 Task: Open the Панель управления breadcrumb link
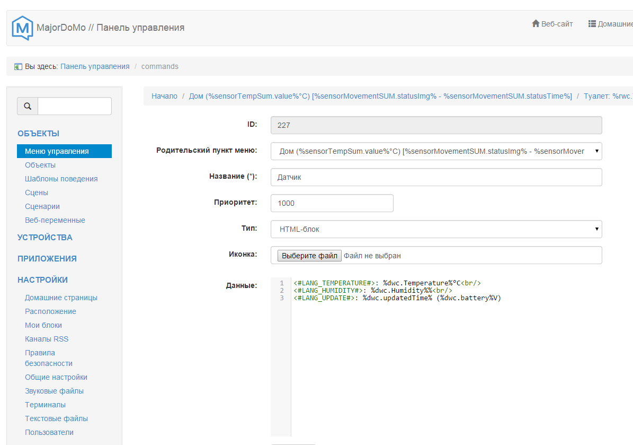tap(95, 66)
